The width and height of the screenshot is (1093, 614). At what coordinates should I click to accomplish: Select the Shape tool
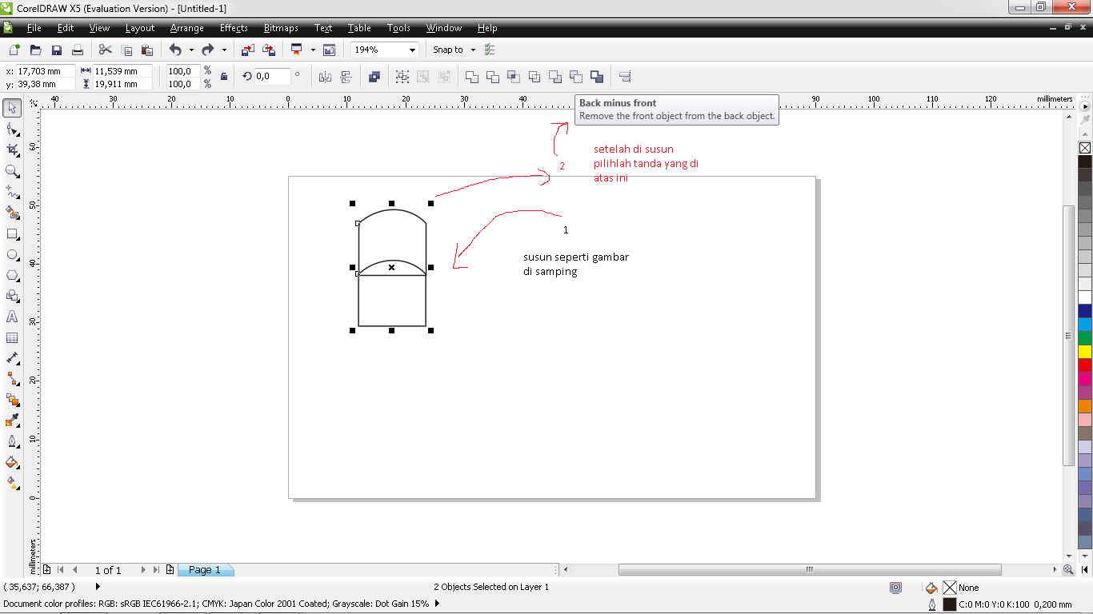coord(12,129)
